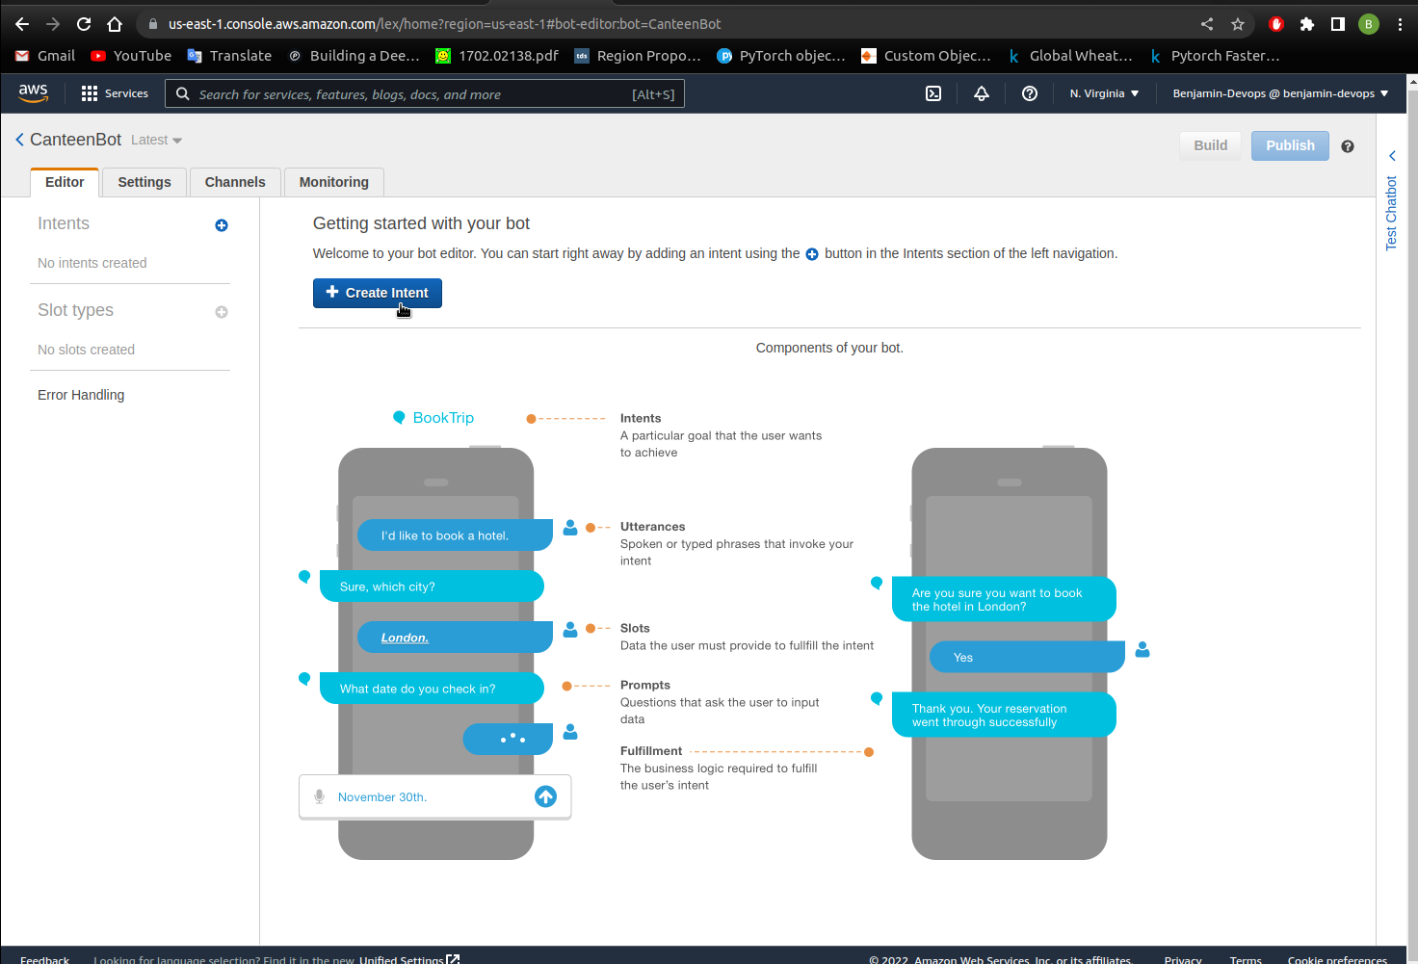This screenshot has width=1418, height=964.
Task: Reload the current page
Action: 84,24
